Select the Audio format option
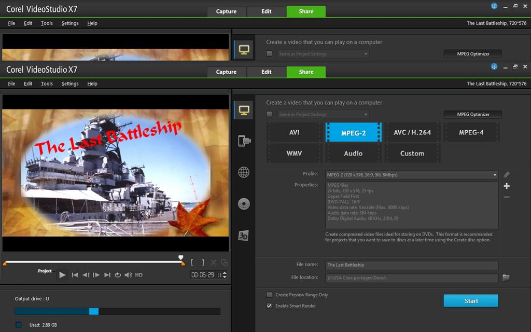The image size is (531, 332). click(353, 154)
